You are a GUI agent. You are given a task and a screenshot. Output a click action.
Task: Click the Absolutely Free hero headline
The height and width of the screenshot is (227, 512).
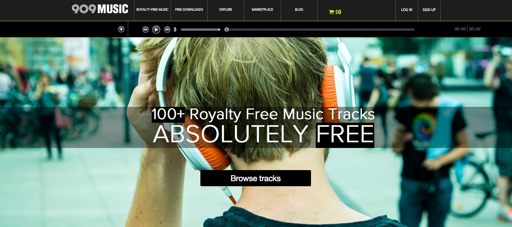pos(264,134)
